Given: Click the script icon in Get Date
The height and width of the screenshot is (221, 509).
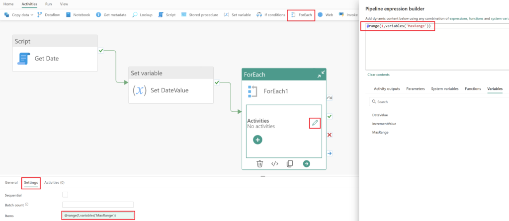Looking at the screenshot, I should point(23,59).
